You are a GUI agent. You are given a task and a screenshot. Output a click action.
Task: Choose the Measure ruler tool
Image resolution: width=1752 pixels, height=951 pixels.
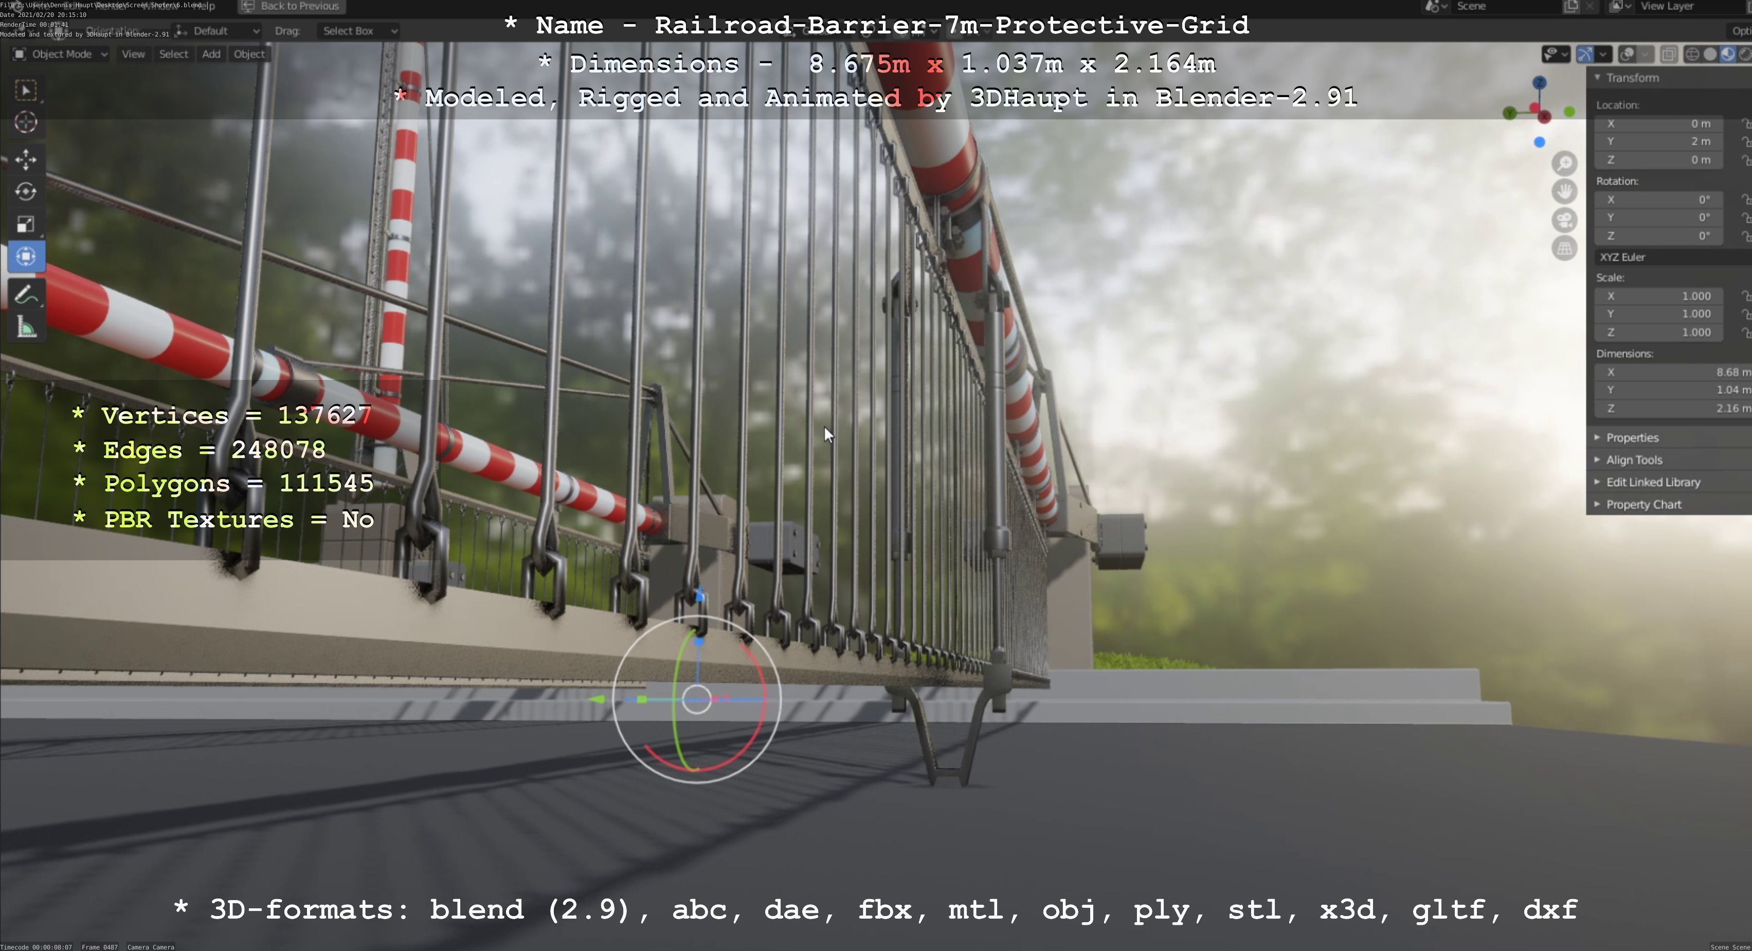(x=26, y=328)
